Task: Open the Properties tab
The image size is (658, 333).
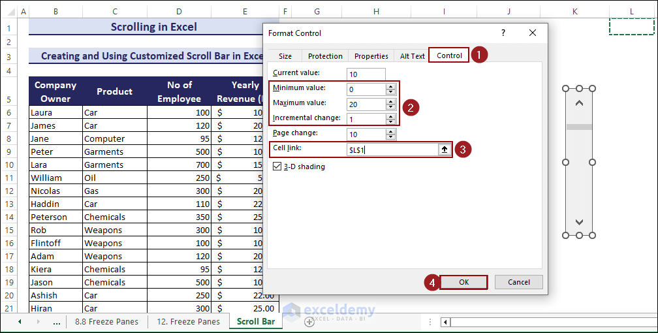Action: pyautogui.click(x=371, y=56)
